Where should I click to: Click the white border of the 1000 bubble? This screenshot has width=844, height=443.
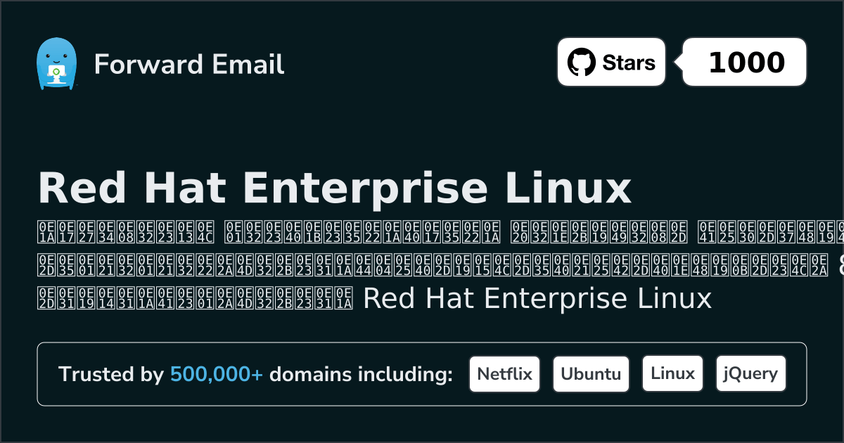[x=743, y=38]
